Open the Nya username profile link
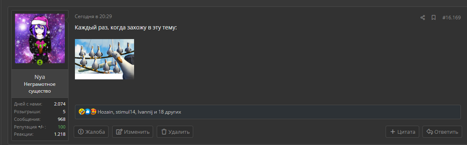Image resolution: width=467 pixels, height=145 pixels. click(40, 77)
